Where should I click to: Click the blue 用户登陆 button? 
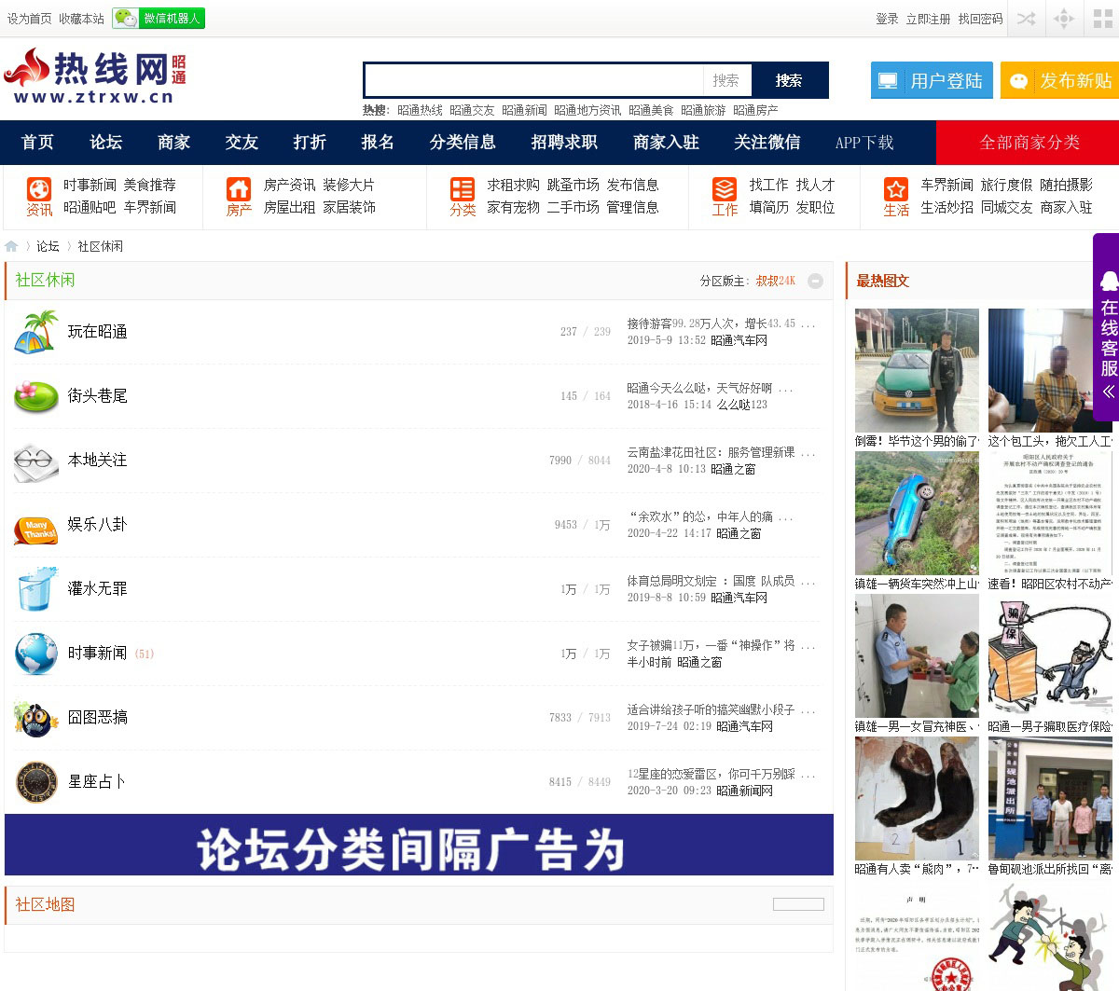(931, 81)
